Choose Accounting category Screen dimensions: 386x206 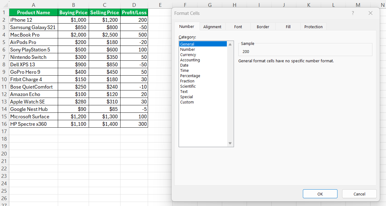click(203, 60)
